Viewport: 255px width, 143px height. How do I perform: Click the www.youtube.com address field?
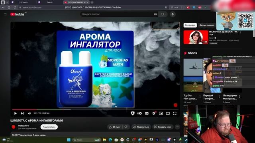pos(32,8)
